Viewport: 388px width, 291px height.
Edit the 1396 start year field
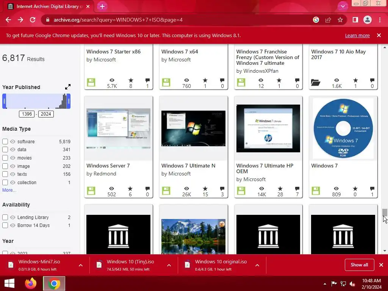tap(27, 114)
